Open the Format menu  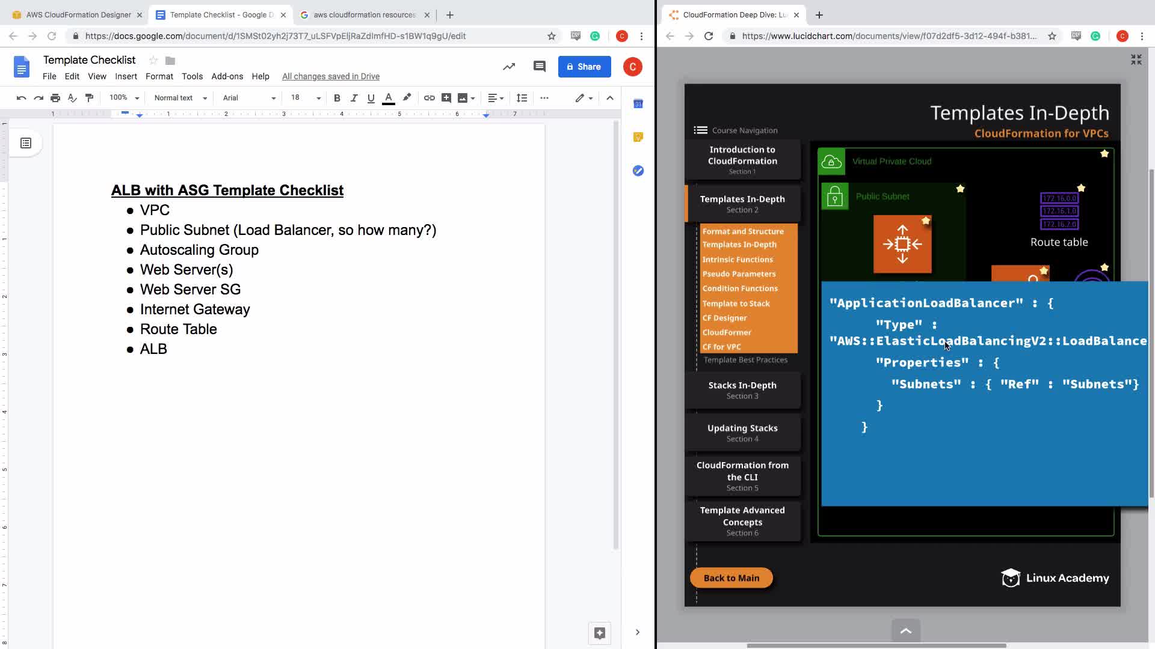[159, 76]
